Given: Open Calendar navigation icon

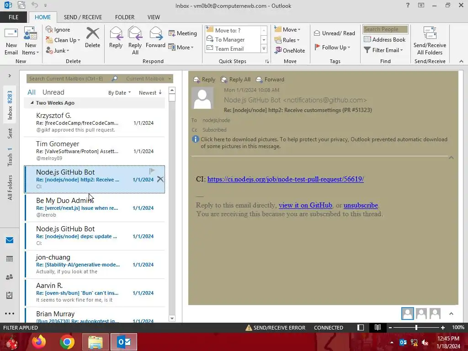Looking at the screenshot, I should click(x=10, y=259).
